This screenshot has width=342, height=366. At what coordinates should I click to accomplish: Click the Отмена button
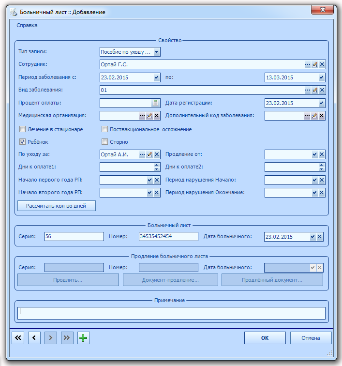click(x=311, y=338)
